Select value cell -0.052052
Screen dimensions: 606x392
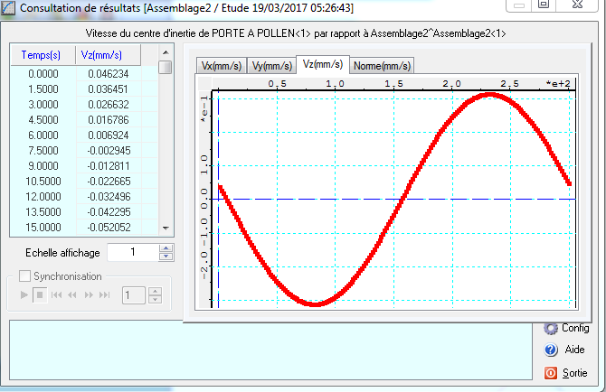point(109,228)
